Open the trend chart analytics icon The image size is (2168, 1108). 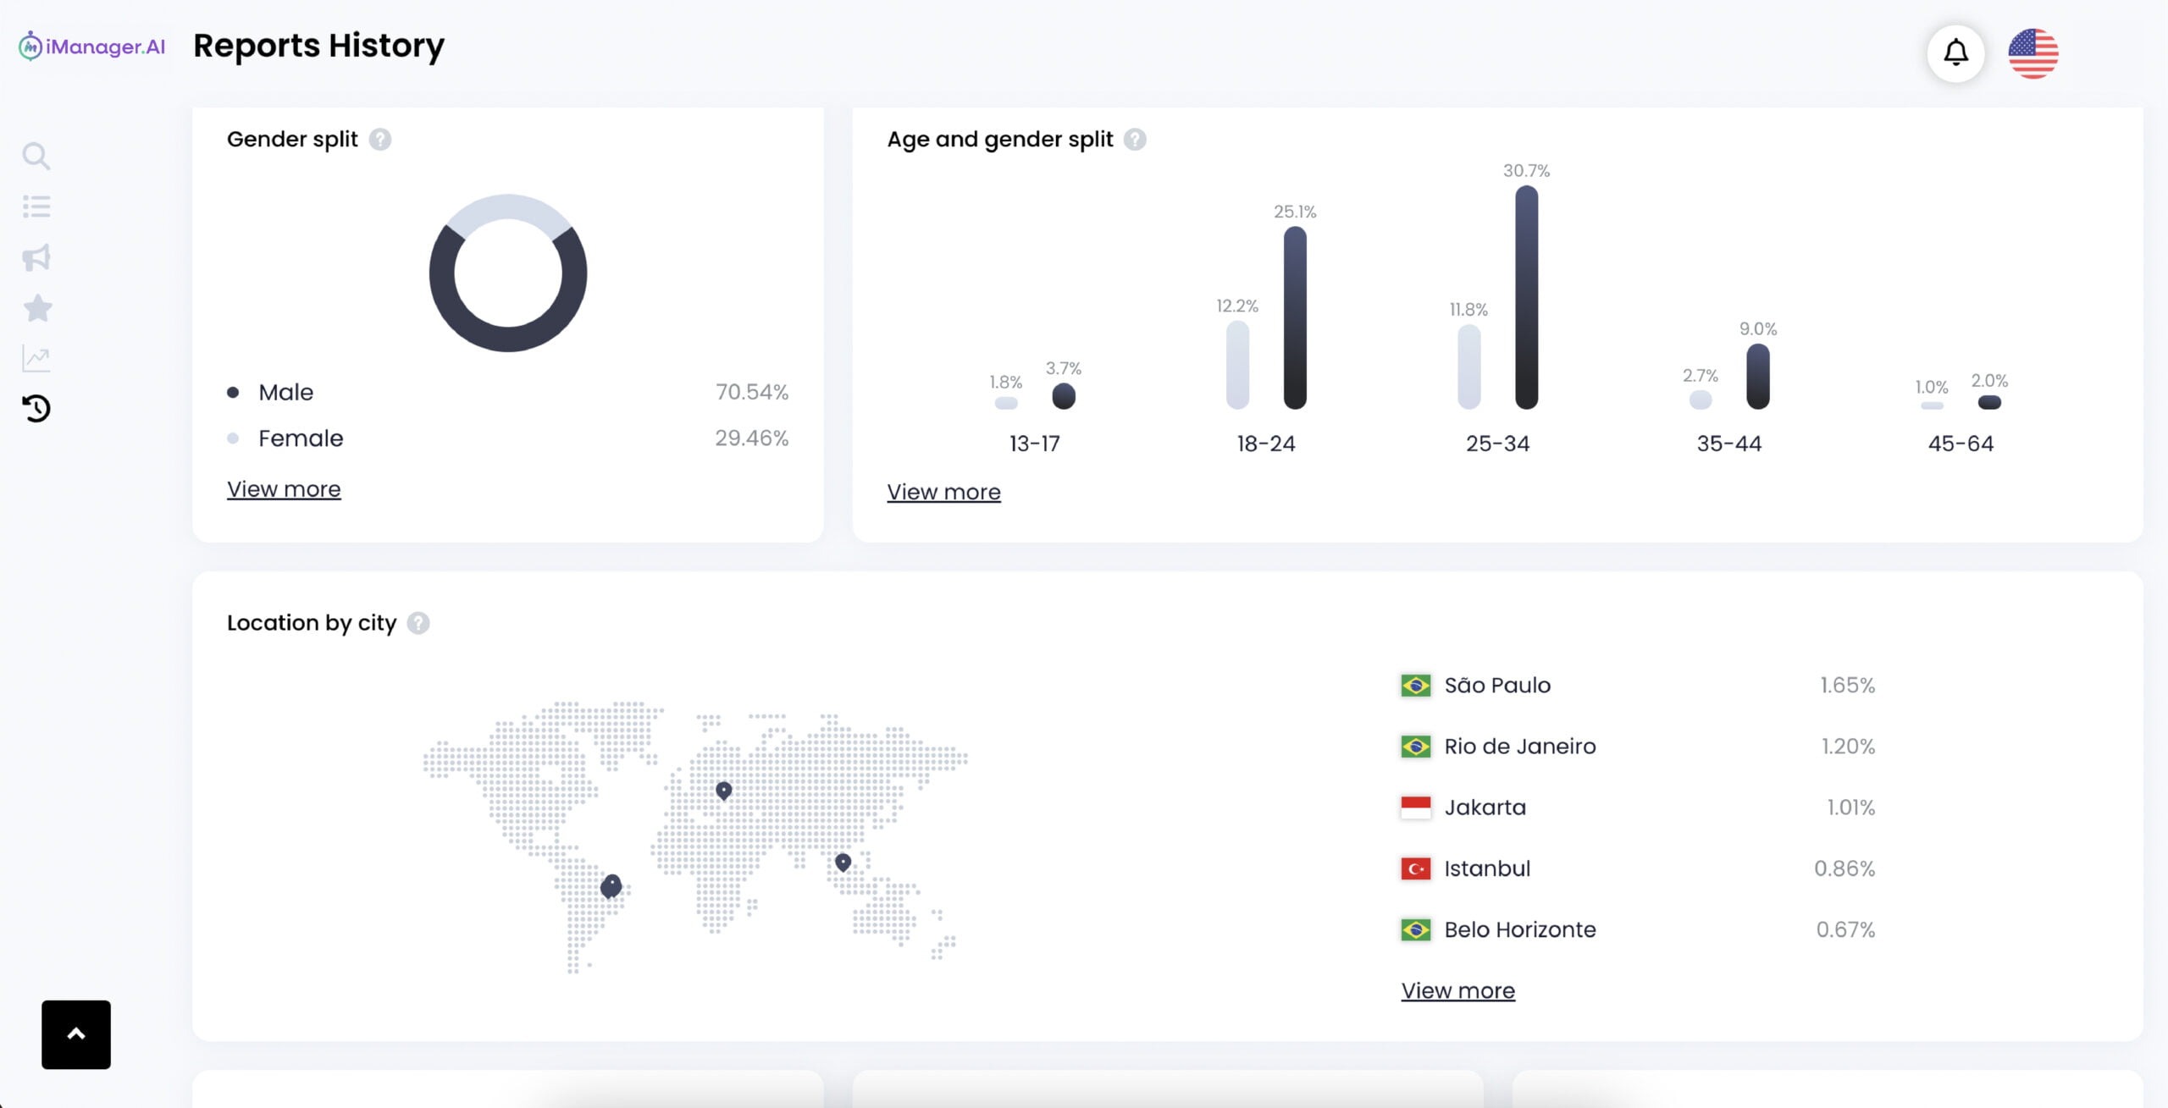(x=36, y=359)
